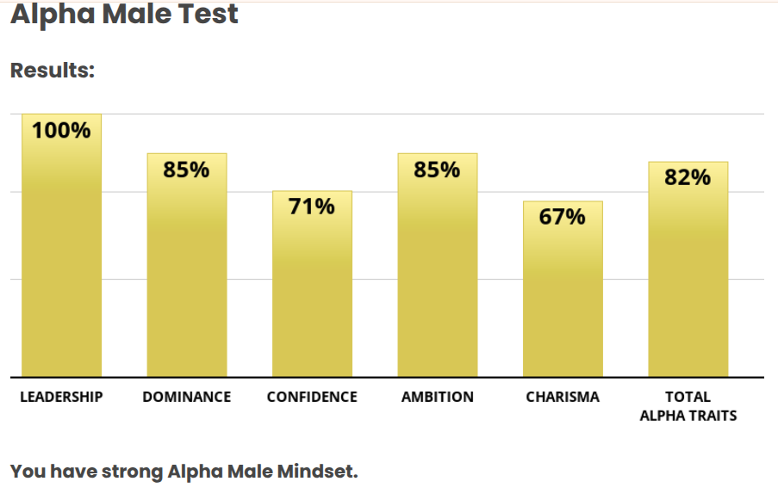The width and height of the screenshot is (778, 500).
Task: Click the CHARISMA axis label
Action: point(563,397)
